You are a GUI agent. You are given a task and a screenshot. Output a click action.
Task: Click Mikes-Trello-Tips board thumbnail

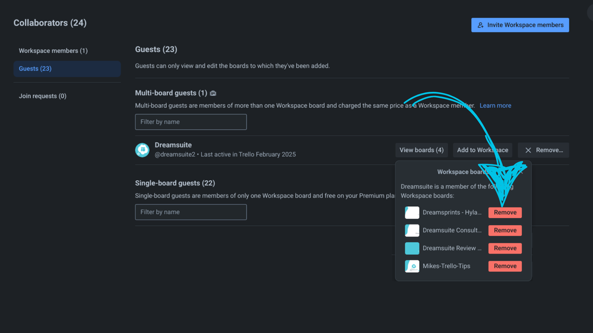(x=412, y=266)
